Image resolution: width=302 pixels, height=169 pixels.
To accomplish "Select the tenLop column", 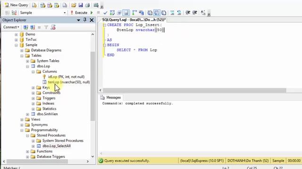I will click(x=69, y=82).
